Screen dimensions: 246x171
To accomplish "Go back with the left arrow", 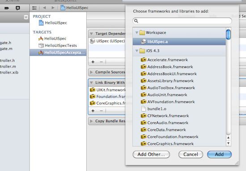I will tap(44, 8).
